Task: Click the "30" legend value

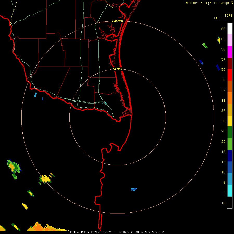Action: coord(223,121)
